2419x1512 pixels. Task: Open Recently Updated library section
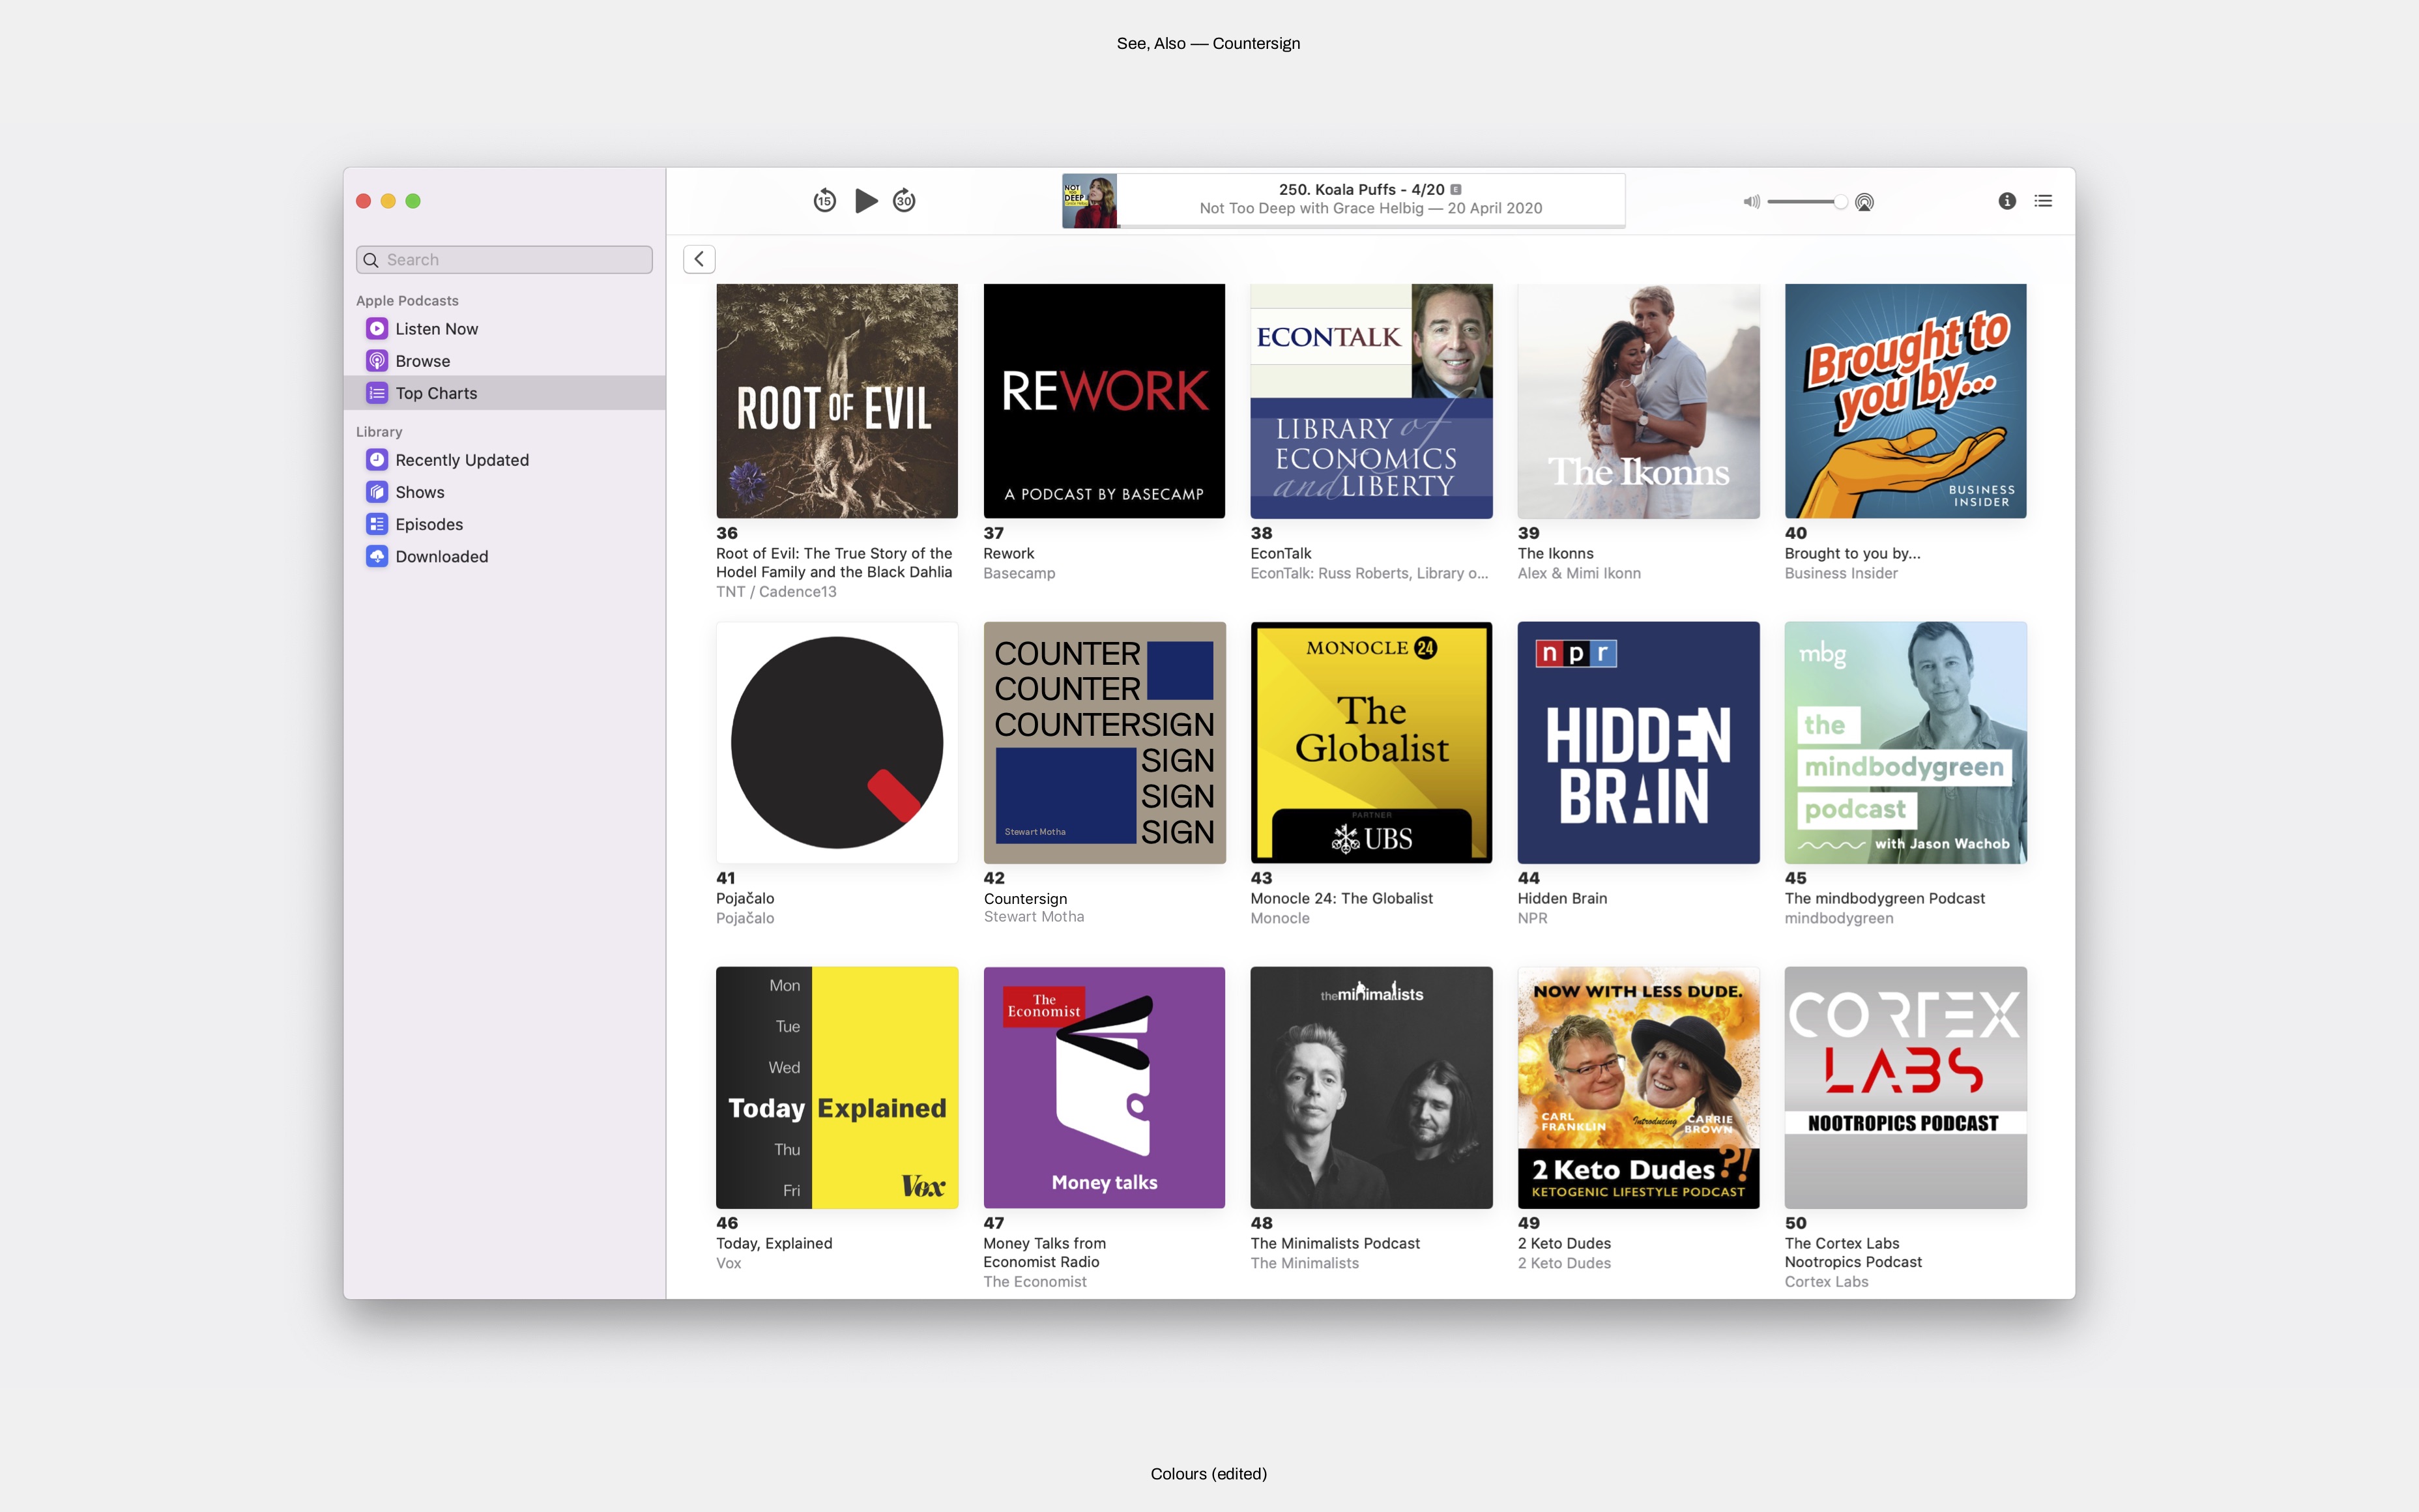tap(504, 460)
